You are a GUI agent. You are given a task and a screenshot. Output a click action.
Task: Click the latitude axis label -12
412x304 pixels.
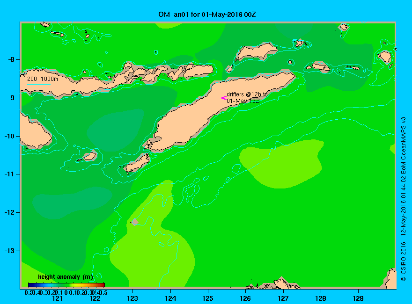(9, 212)
